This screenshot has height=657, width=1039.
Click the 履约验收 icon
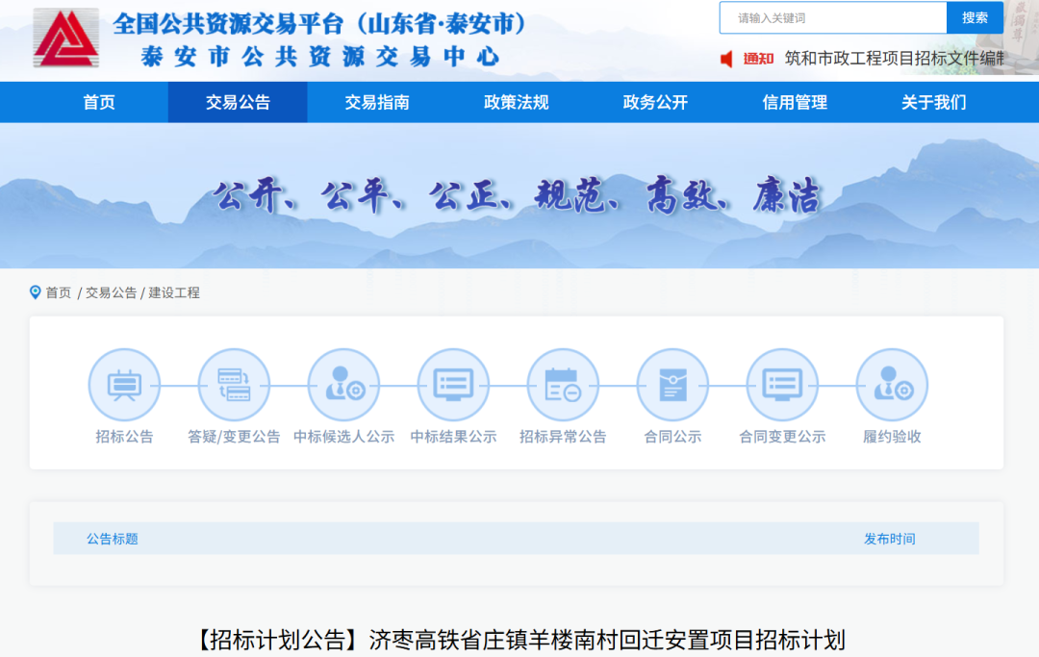point(892,385)
